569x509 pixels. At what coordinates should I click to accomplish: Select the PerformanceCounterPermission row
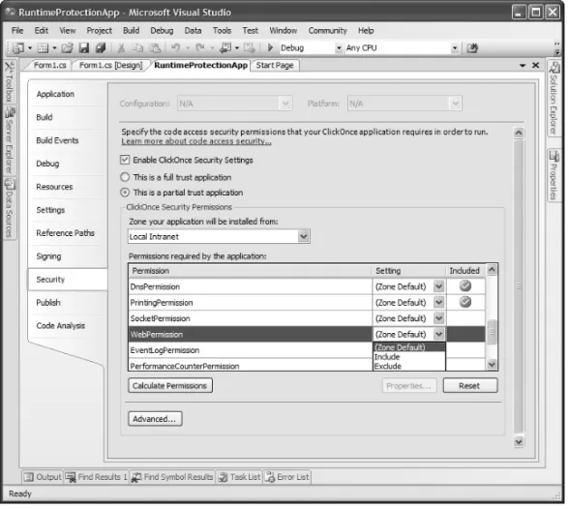click(x=251, y=366)
